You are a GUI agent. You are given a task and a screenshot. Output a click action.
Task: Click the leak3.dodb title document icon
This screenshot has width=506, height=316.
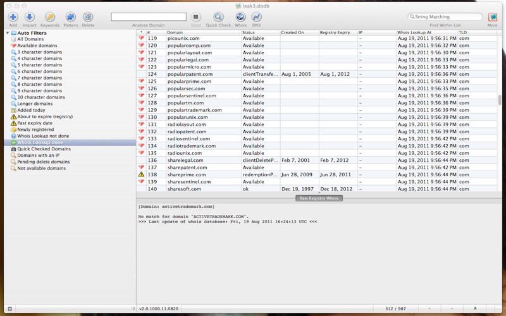point(238,6)
